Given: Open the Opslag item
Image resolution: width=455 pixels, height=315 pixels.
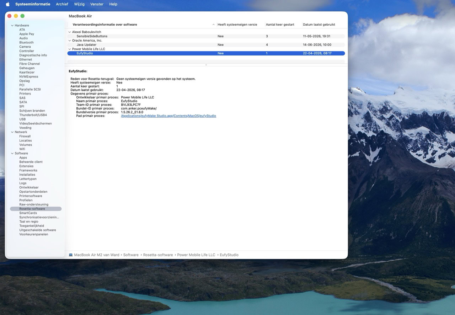Looking at the screenshot, I should coord(25,81).
